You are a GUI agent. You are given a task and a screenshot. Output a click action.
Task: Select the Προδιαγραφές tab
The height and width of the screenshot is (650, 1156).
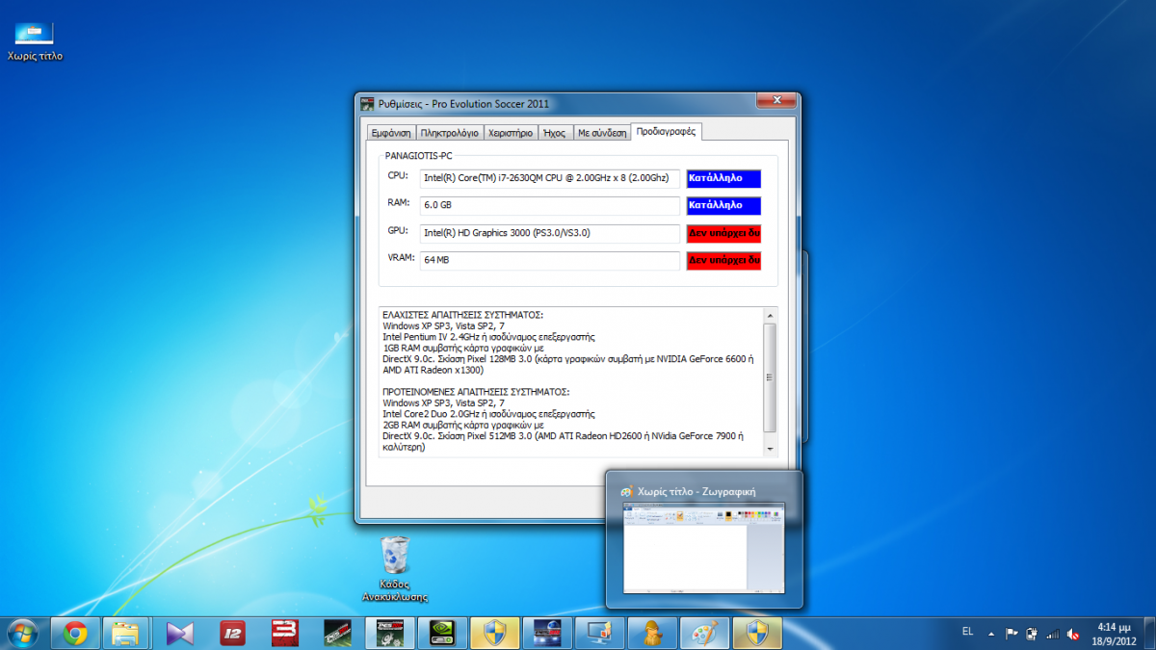point(667,131)
